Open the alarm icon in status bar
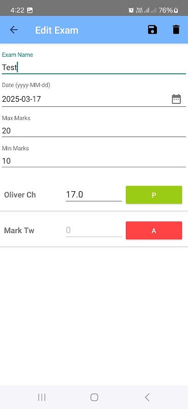The width and height of the screenshot is (188, 409). tap(131, 10)
